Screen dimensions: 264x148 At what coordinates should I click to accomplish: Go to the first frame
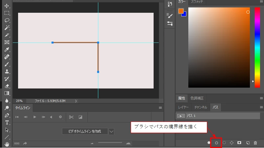(x=17, y=117)
